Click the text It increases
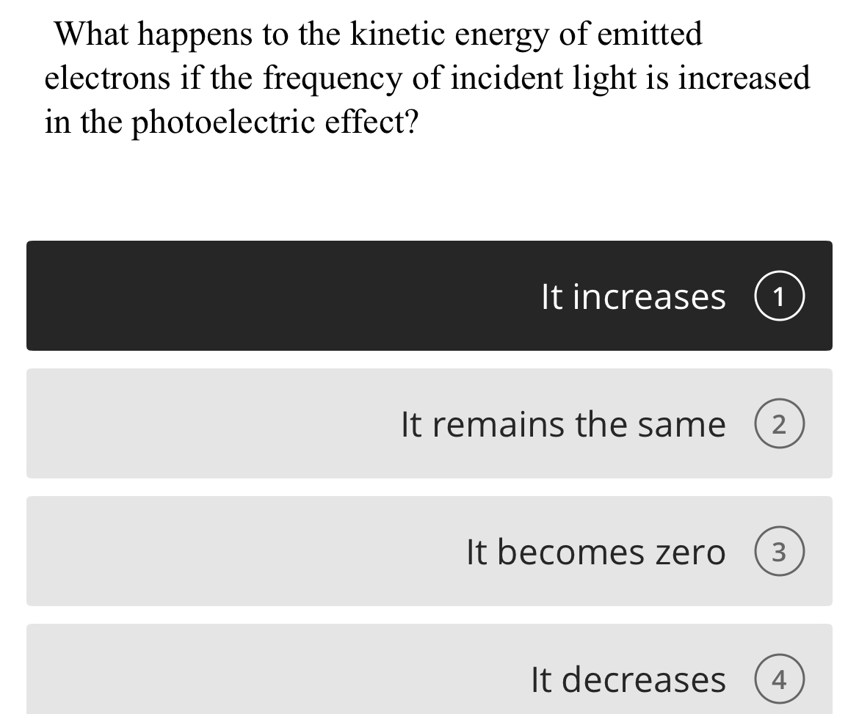 point(633,296)
